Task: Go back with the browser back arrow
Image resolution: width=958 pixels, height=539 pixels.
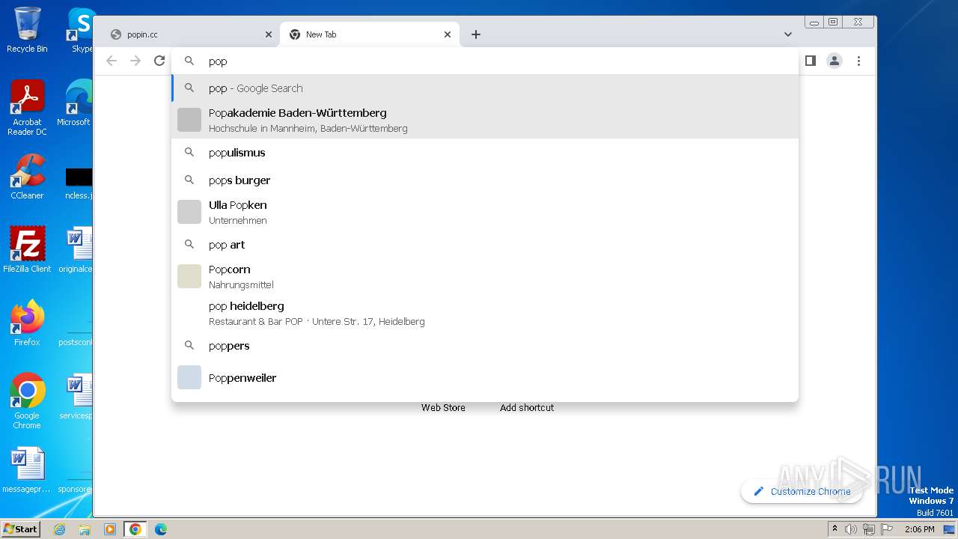Action: [x=112, y=61]
